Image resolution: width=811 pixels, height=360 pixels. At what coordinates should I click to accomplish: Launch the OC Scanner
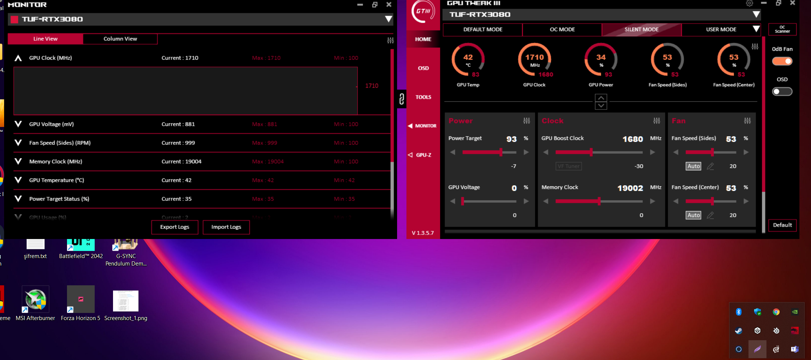(x=782, y=29)
